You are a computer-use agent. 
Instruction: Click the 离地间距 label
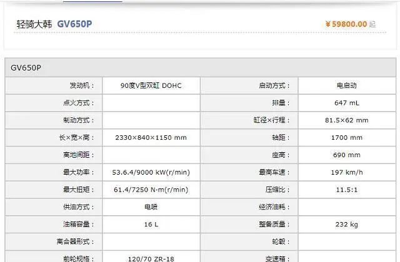tap(79, 155)
